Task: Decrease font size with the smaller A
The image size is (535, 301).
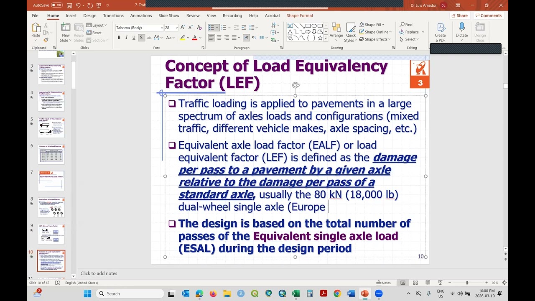Action: [x=190, y=28]
